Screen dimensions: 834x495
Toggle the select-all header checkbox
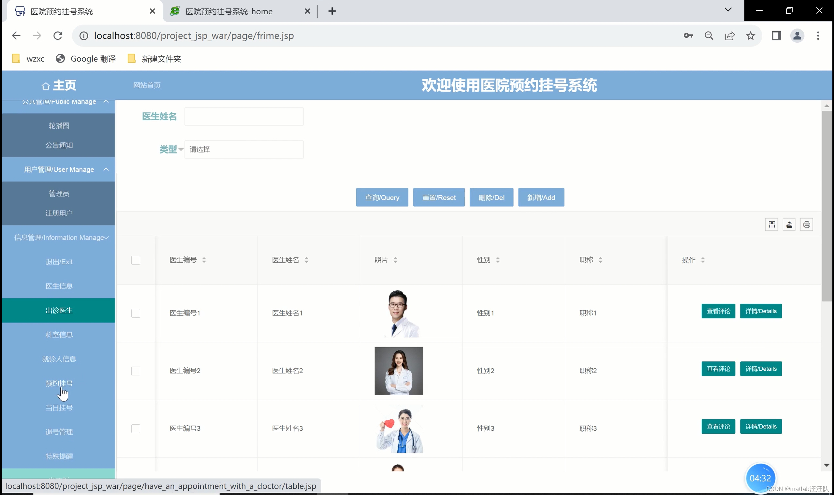pyautogui.click(x=136, y=260)
